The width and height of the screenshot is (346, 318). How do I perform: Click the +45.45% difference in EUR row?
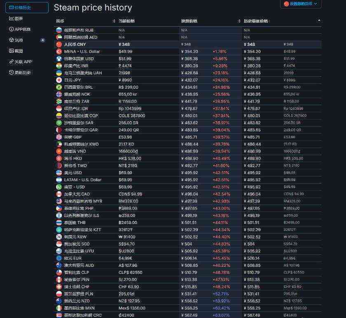221,258
